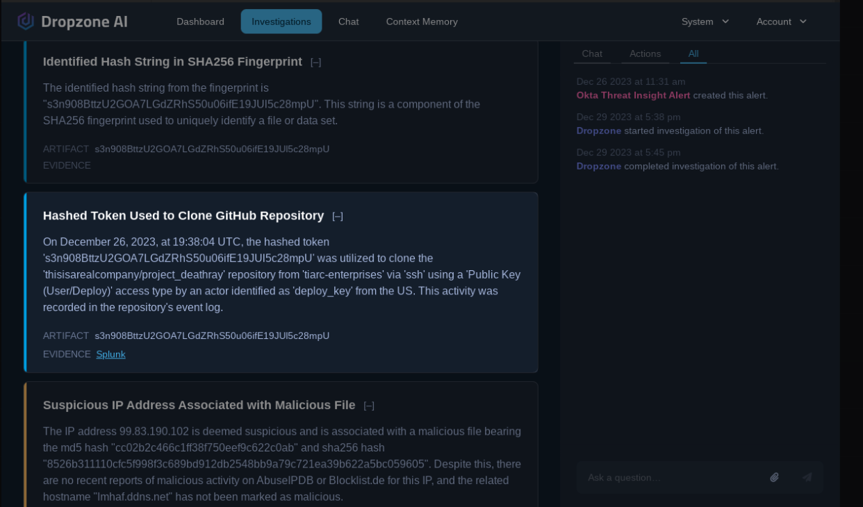The width and height of the screenshot is (863, 507).
Task: Click artifact hash in Identified Hash String card
Action: pyautogui.click(x=212, y=149)
